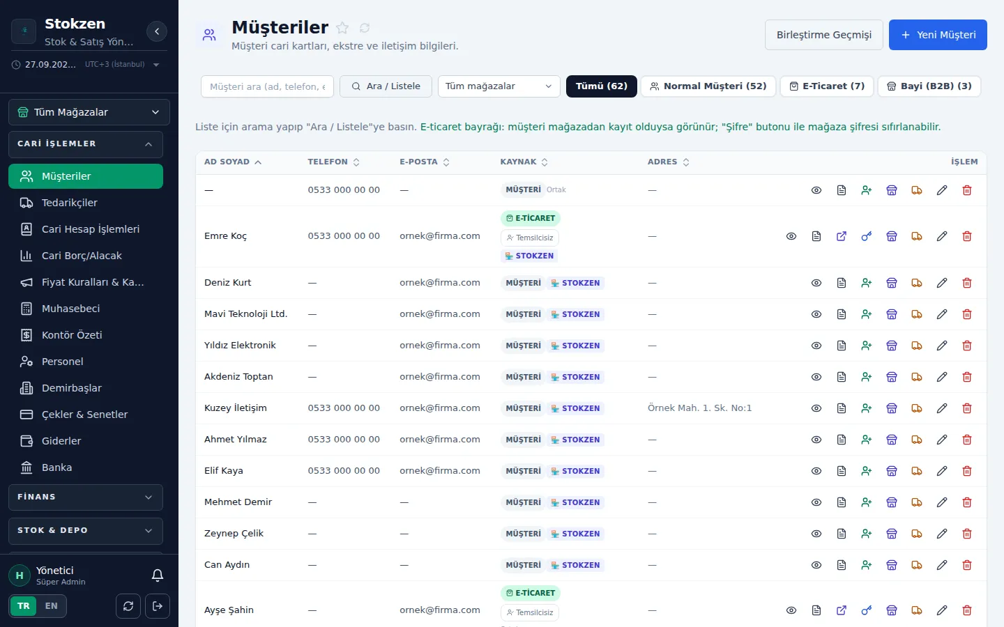Click into the Müşteri ara search field
Viewport: 1004px width, 627px height.
[x=268, y=86]
